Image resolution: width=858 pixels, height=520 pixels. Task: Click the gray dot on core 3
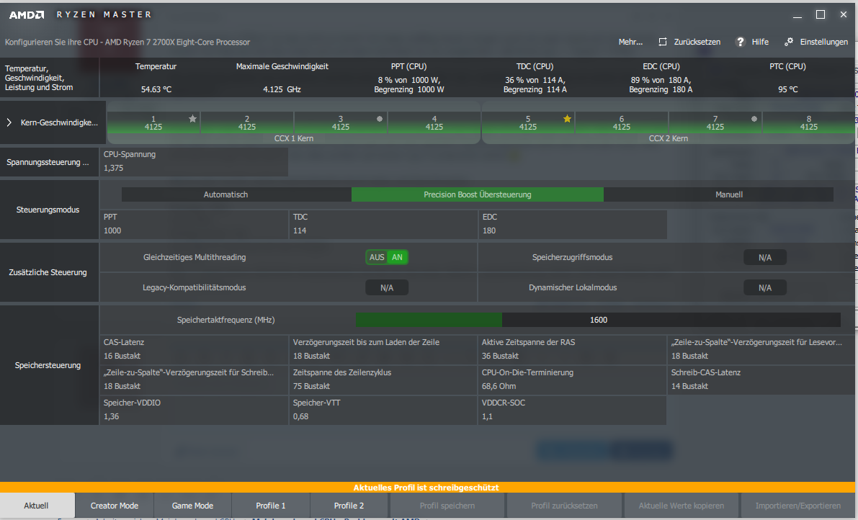(380, 119)
